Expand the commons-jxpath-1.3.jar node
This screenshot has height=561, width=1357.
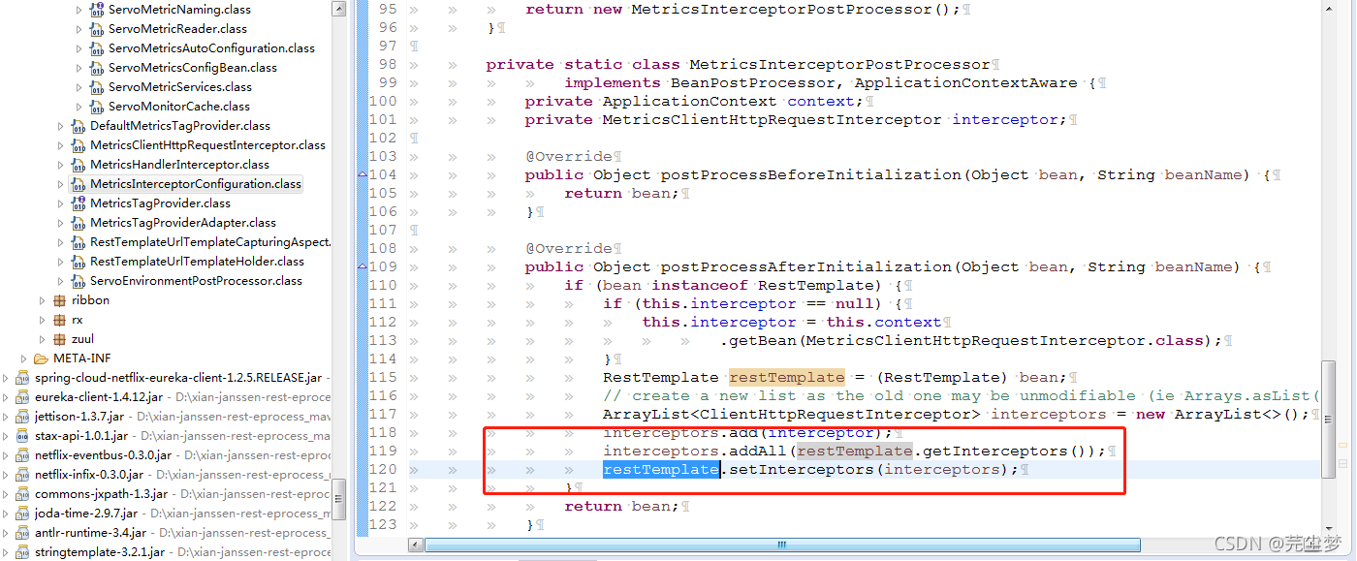[x=7, y=494]
